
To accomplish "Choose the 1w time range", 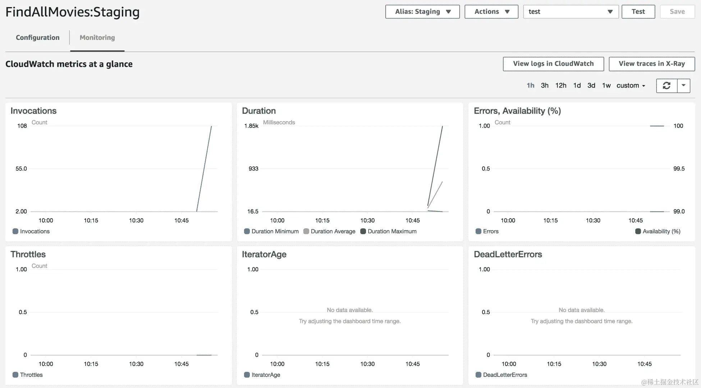I will pyautogui.click(x=606, y=85).
